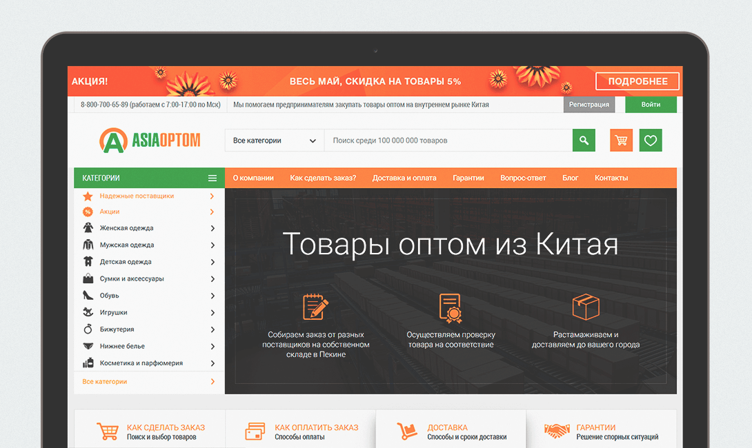
Task: Click the ring icon for Бижутерия
Action: 88,329
